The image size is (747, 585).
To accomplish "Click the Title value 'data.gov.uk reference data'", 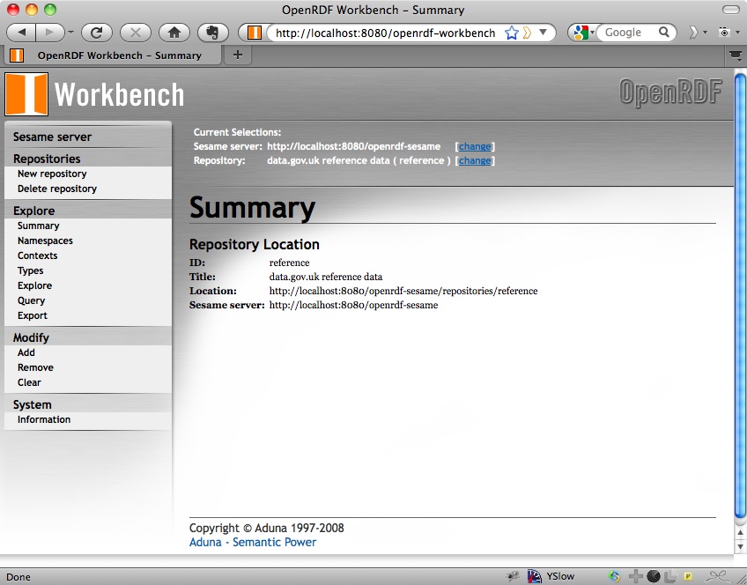I will (x=326, y=277).
